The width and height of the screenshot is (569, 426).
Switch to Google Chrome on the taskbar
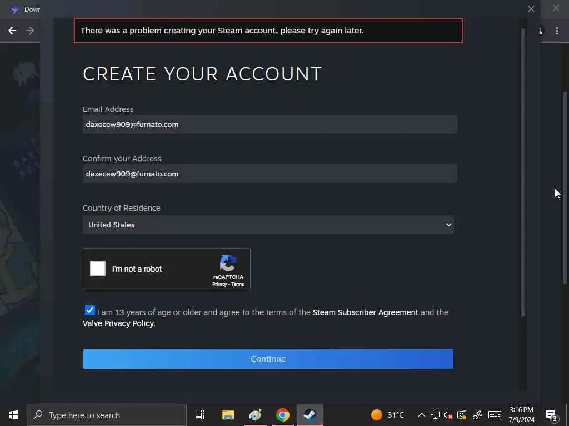[x=283, y=415]
